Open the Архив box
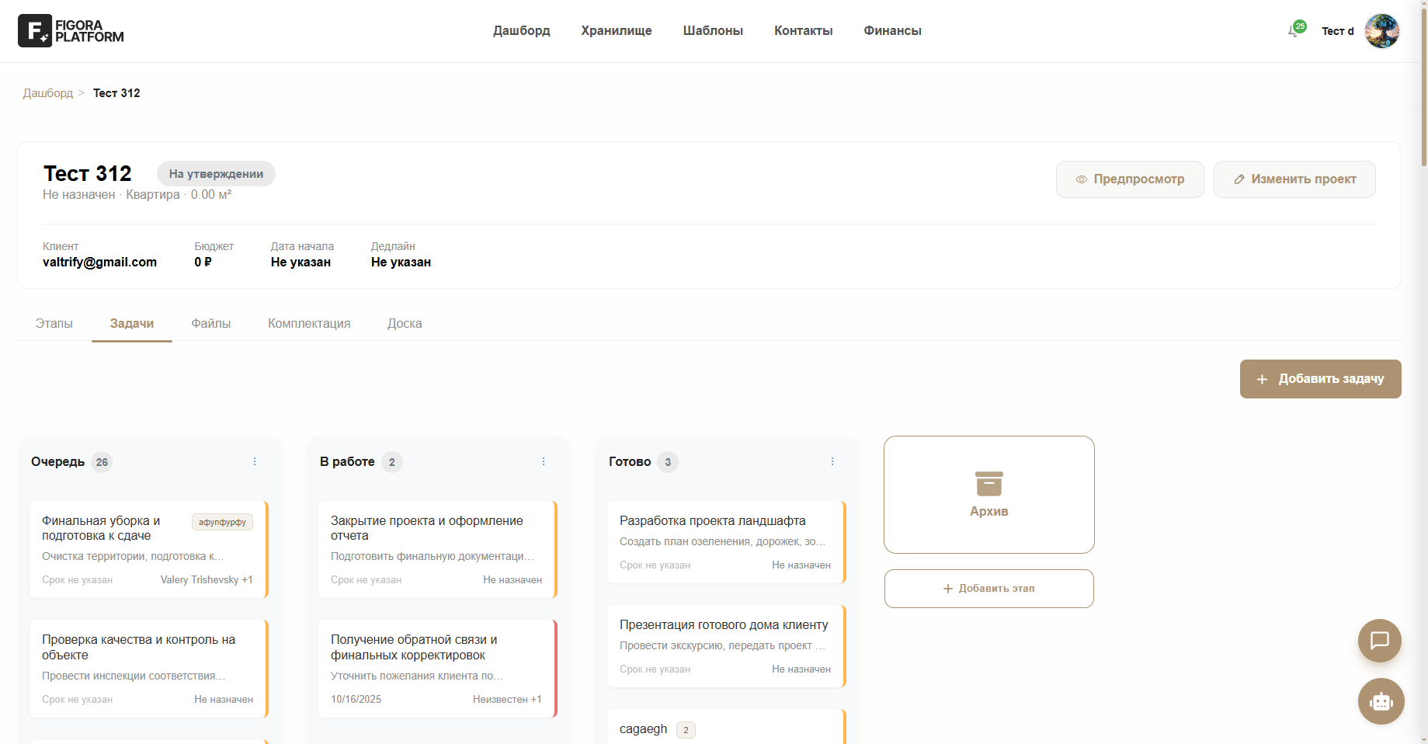Image resolution: width=1428 pixels, height=744 pixels. tap(989, 495)
